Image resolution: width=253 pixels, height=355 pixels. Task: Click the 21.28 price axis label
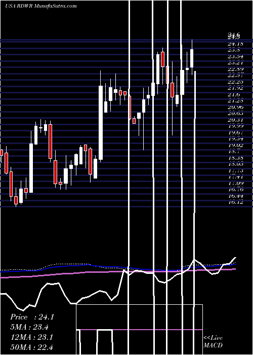point(235,101)
